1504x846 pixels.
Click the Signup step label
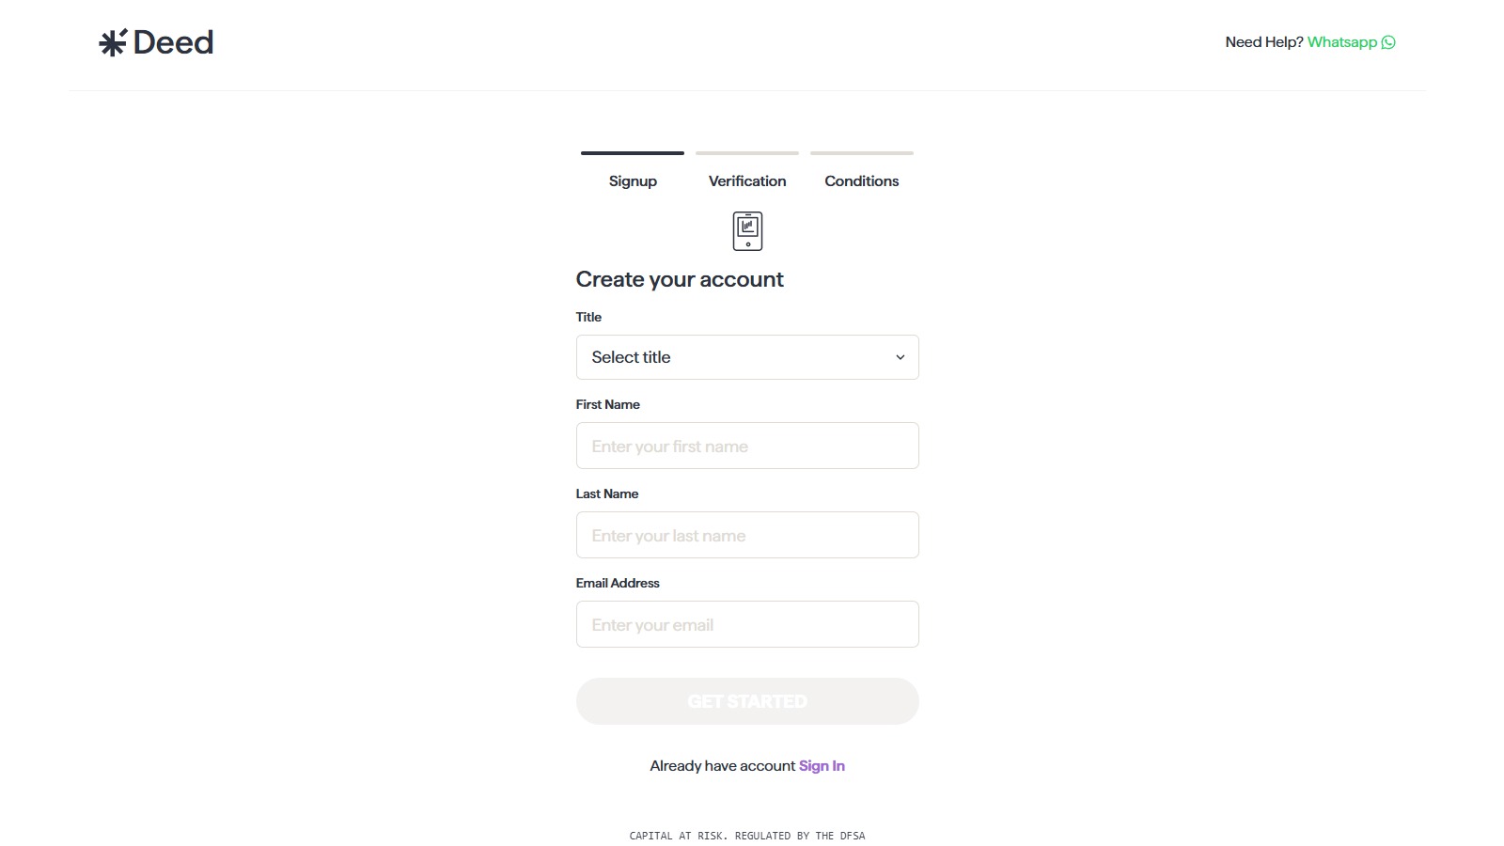click(x=632, y=180)
